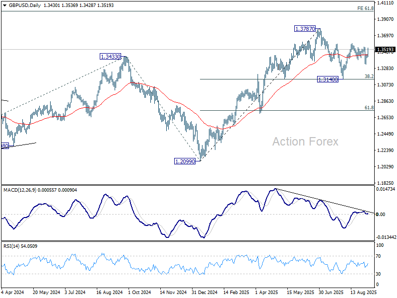This screenshot has width=397, height=298.
Task: Click the 15 May 2025 date label
Action: coord(300,293)
